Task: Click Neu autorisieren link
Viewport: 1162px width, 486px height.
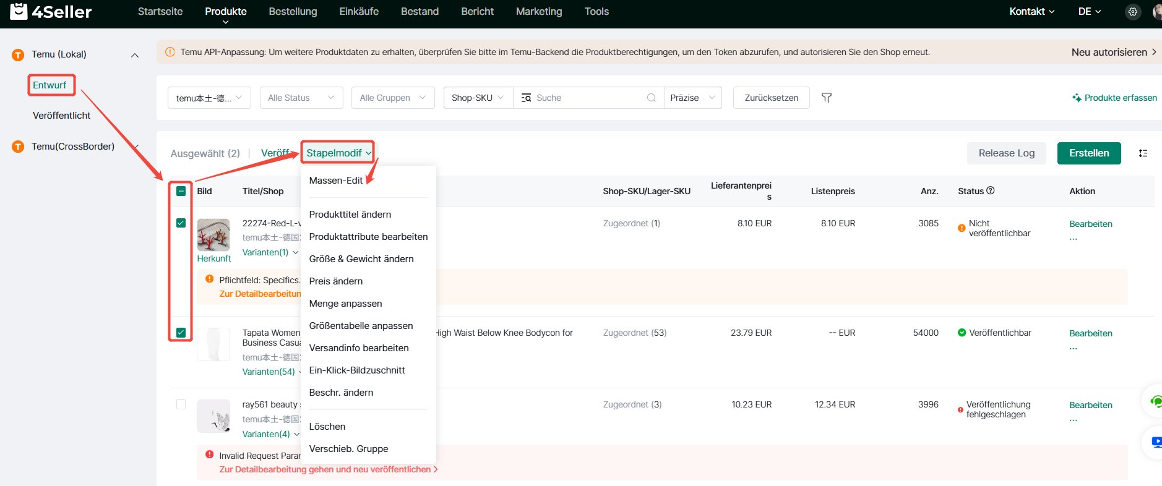Action: (1114, 52)
